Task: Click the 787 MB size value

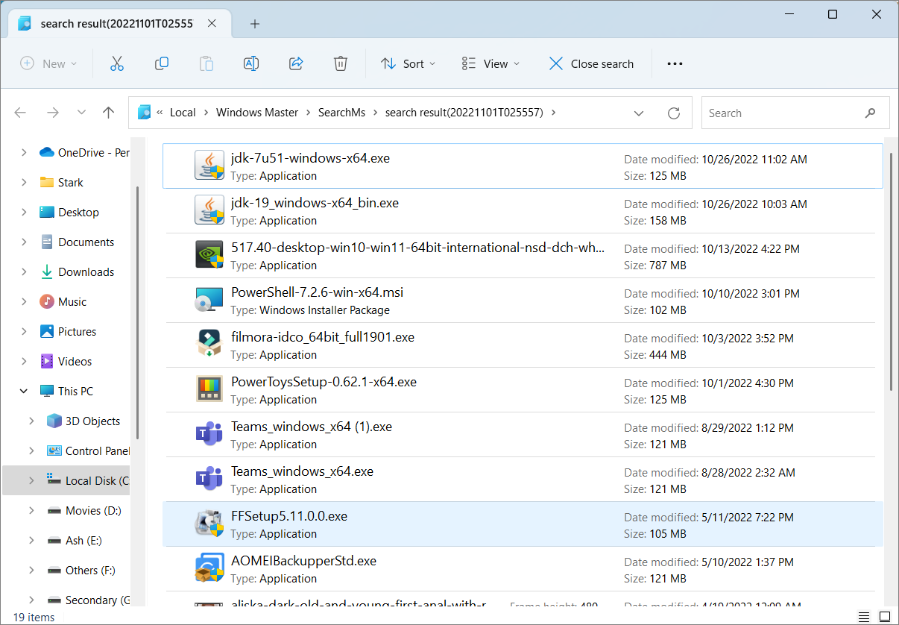Action: click(668, 265)
